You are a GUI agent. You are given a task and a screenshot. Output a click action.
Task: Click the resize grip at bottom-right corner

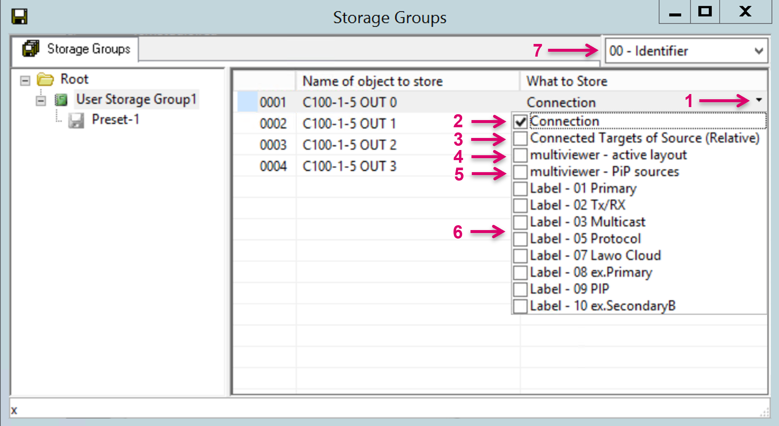point(765,413)
